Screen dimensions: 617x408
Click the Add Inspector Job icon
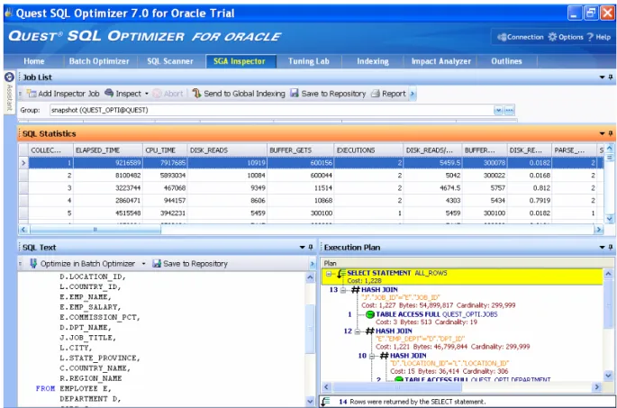[x=32, y=94]
